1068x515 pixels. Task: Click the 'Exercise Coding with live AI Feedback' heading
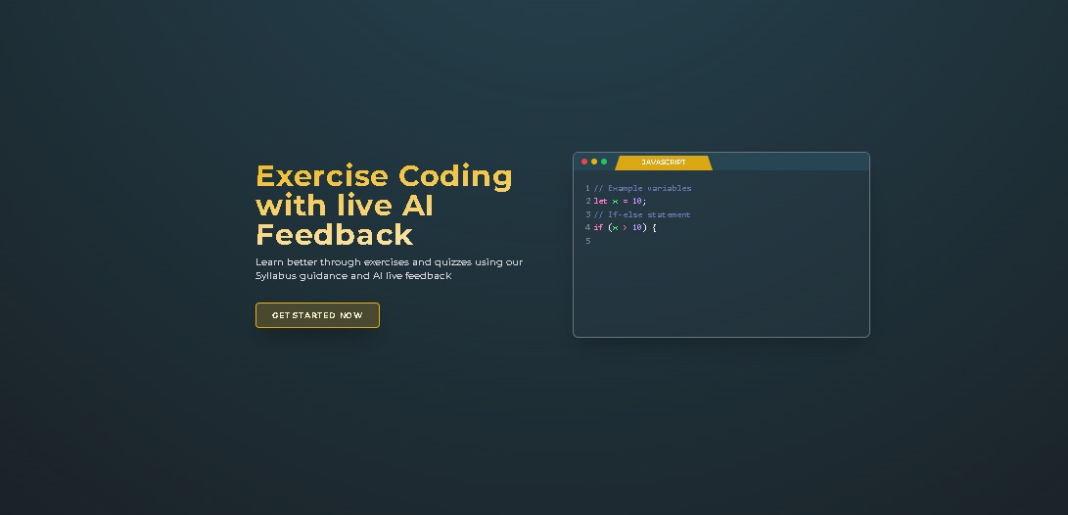384,205
